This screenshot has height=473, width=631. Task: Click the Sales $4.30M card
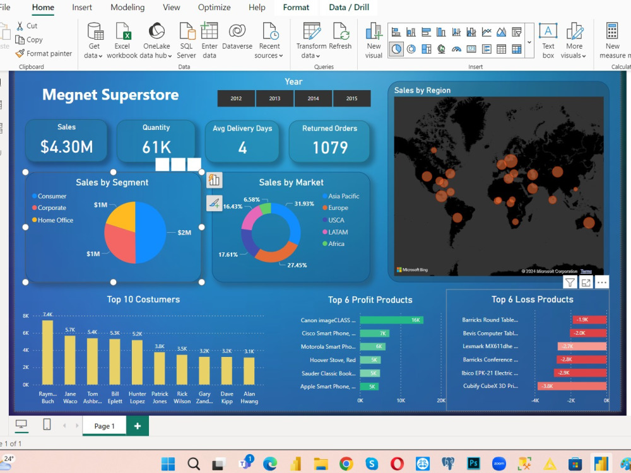[66, 141]
